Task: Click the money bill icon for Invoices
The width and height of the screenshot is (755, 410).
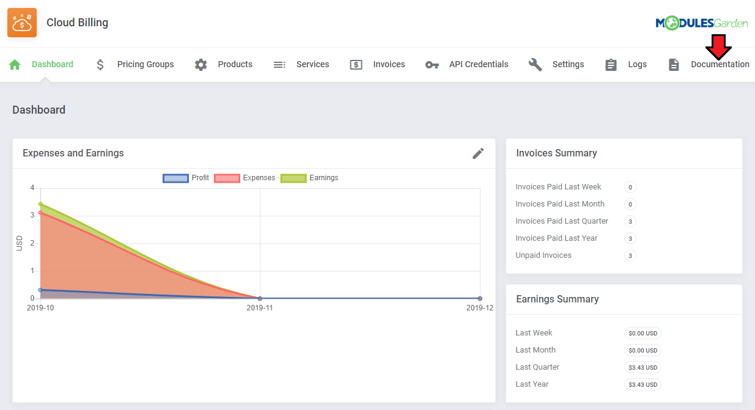Action: pos(356,64)
